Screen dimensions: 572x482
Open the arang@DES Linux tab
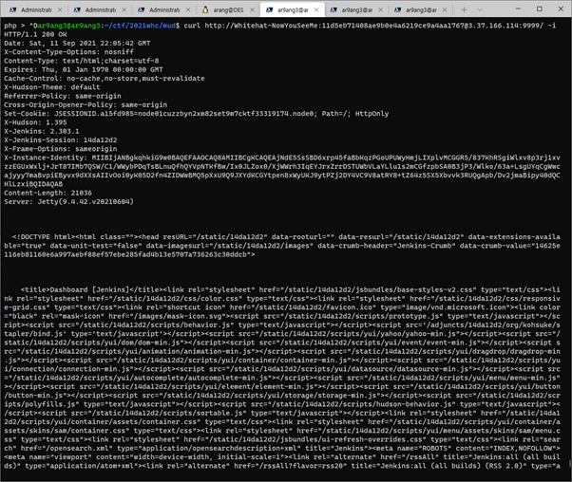point(226,9)
